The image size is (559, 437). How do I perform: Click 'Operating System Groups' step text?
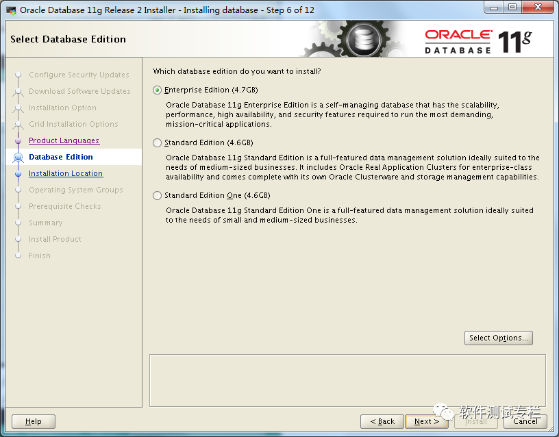click(x=76, y=190)
